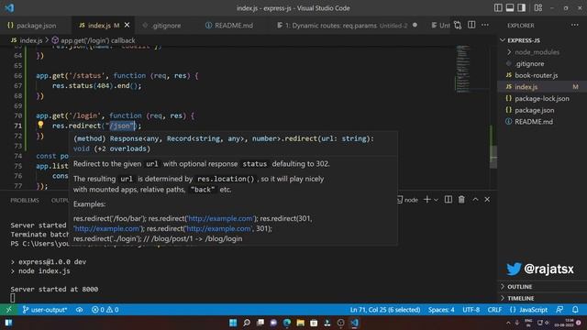Open .gitignore in the Explorer
The width and height of the screenshot is (587, 330).
[x=542, y=64]
